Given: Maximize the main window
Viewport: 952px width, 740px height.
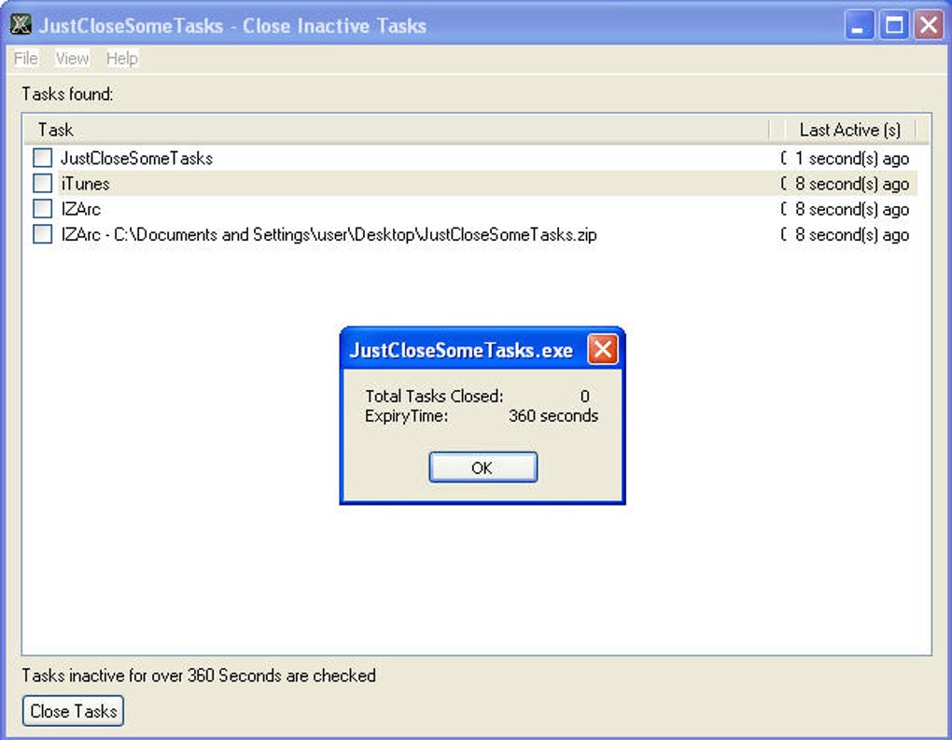Looking at the screenshot, I should [894, 25].
